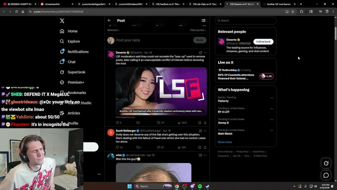Open SuperGrok in X sidebar
337x190 pixels.
pos(73,72)
